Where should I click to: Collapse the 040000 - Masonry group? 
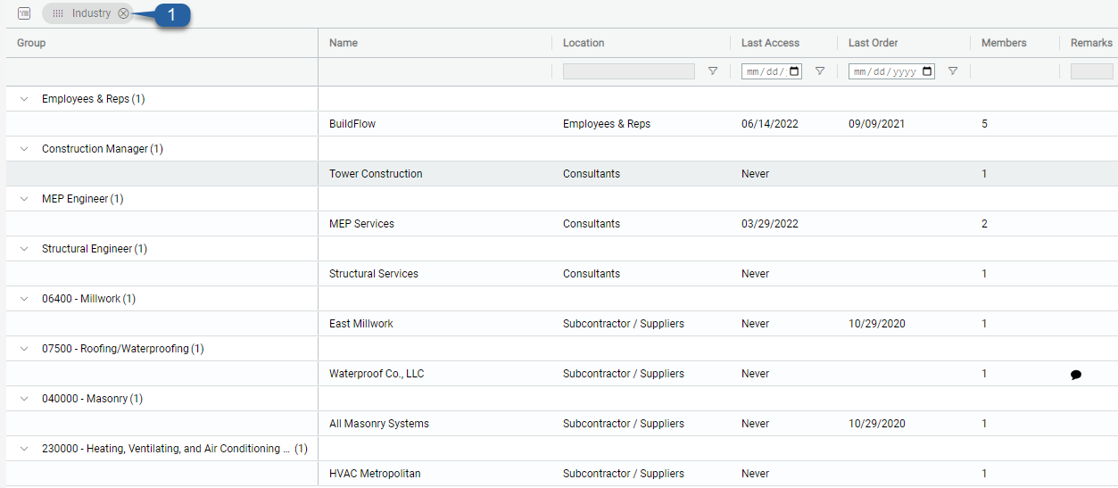click(24, 399)
